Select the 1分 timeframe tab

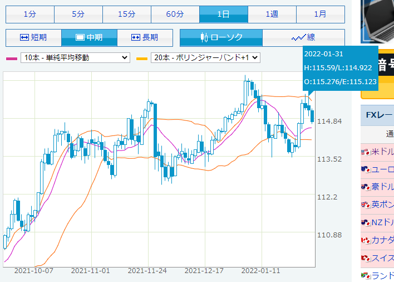pos(29,14)
